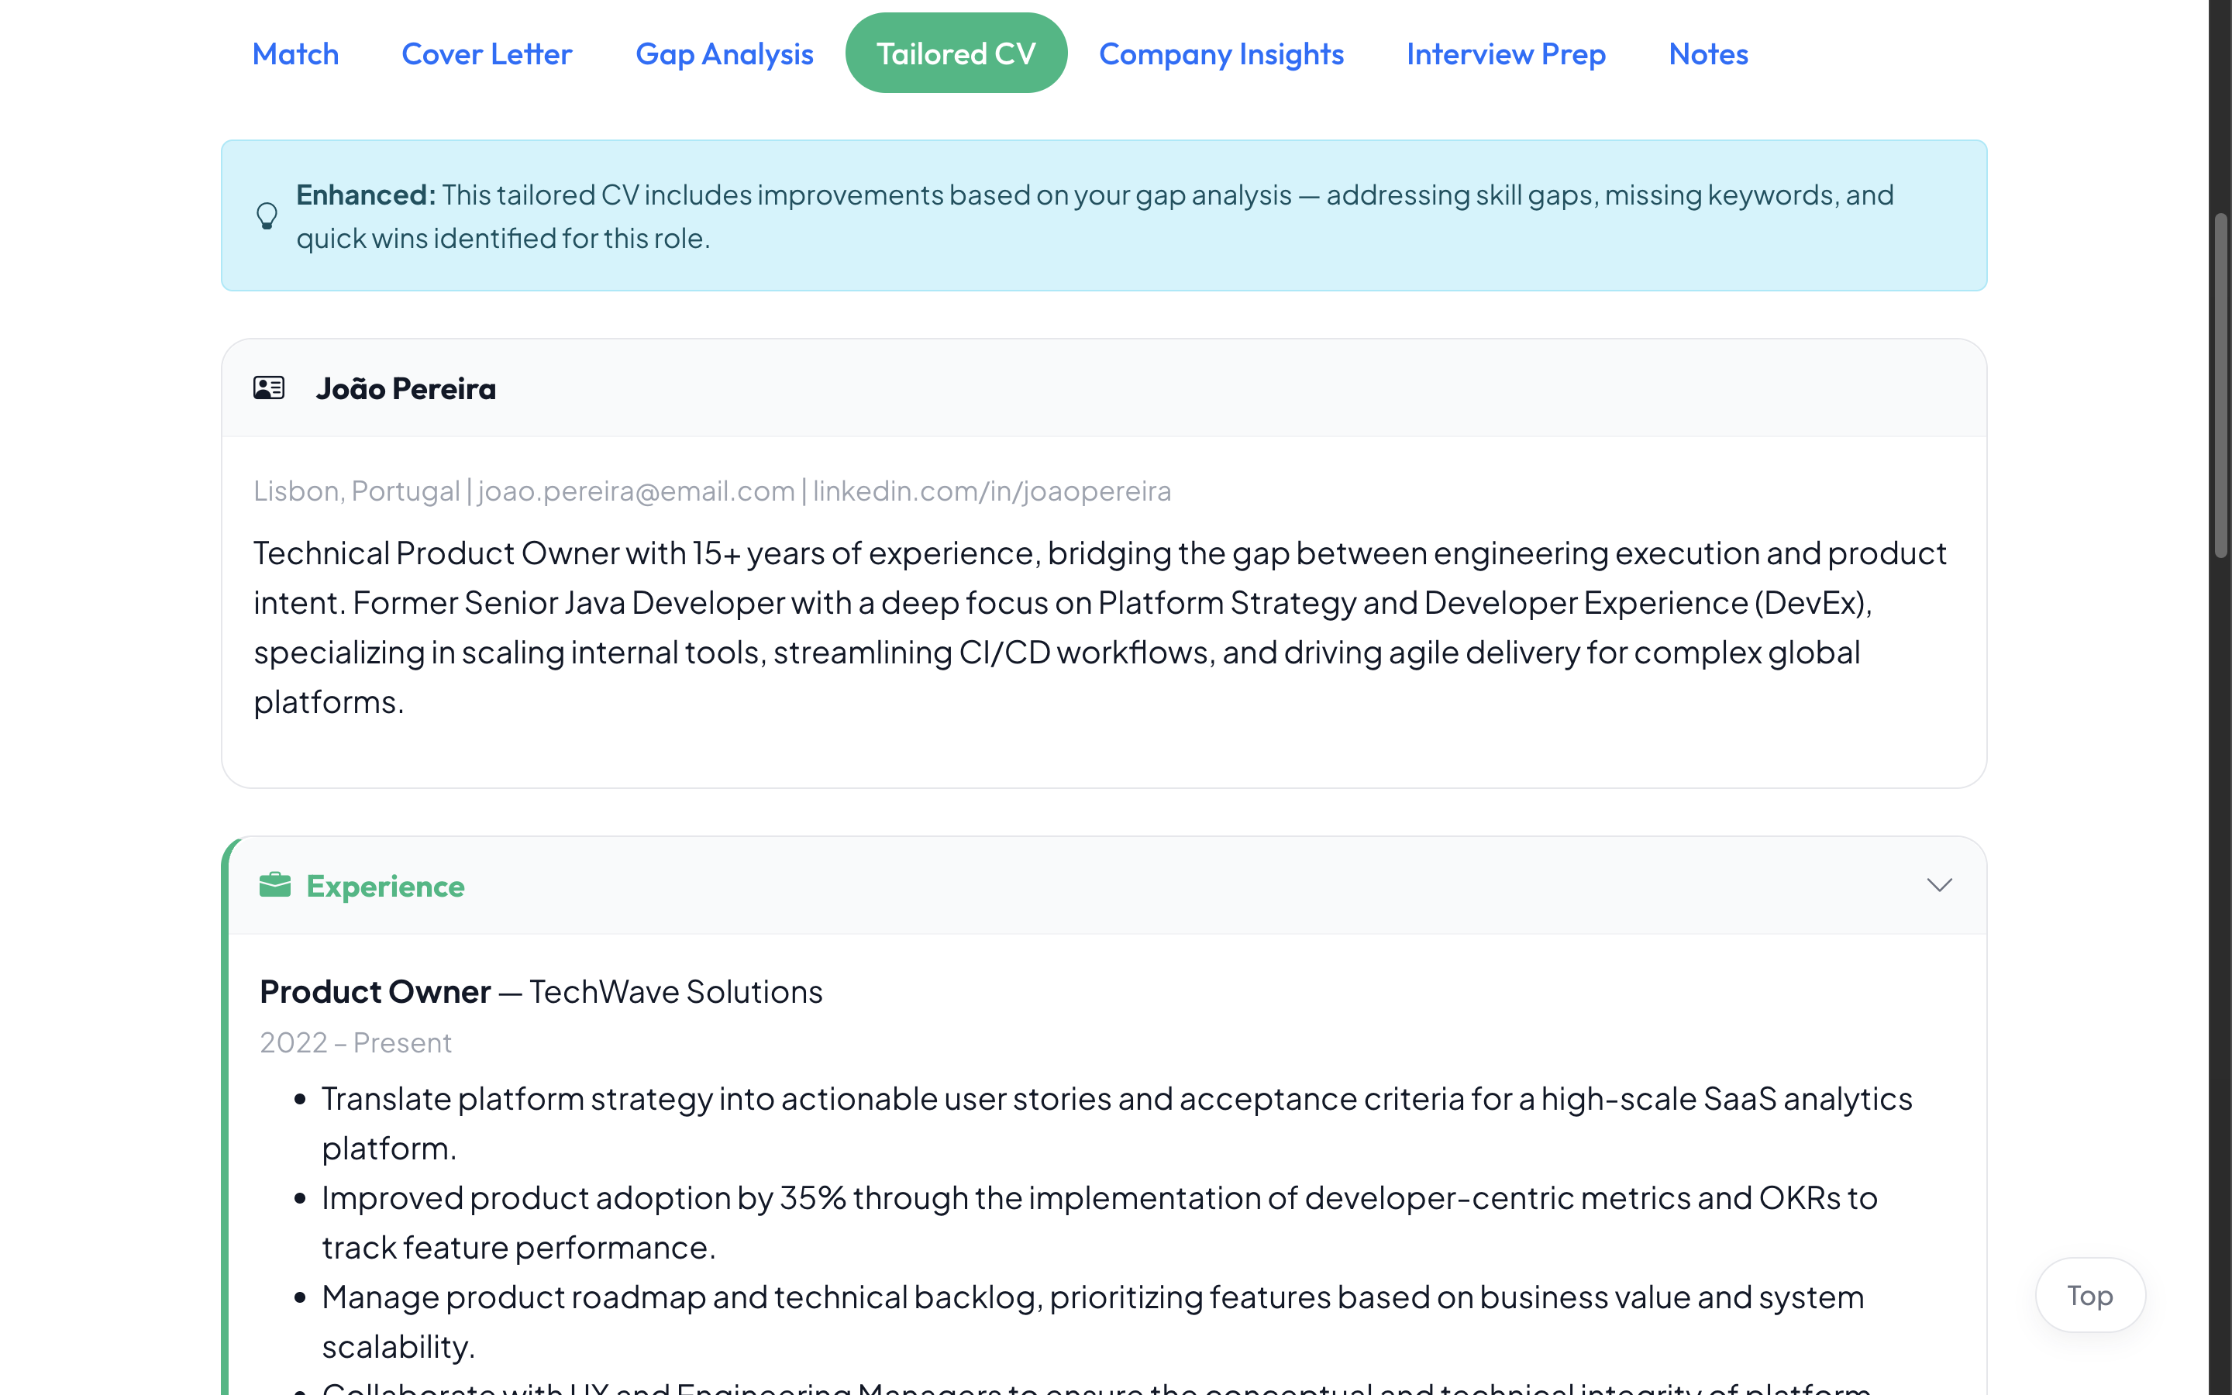Click the joao.pereira@email.com email address
Viewport: 2232px width, 1395px height.
click(x=635, y=491)
